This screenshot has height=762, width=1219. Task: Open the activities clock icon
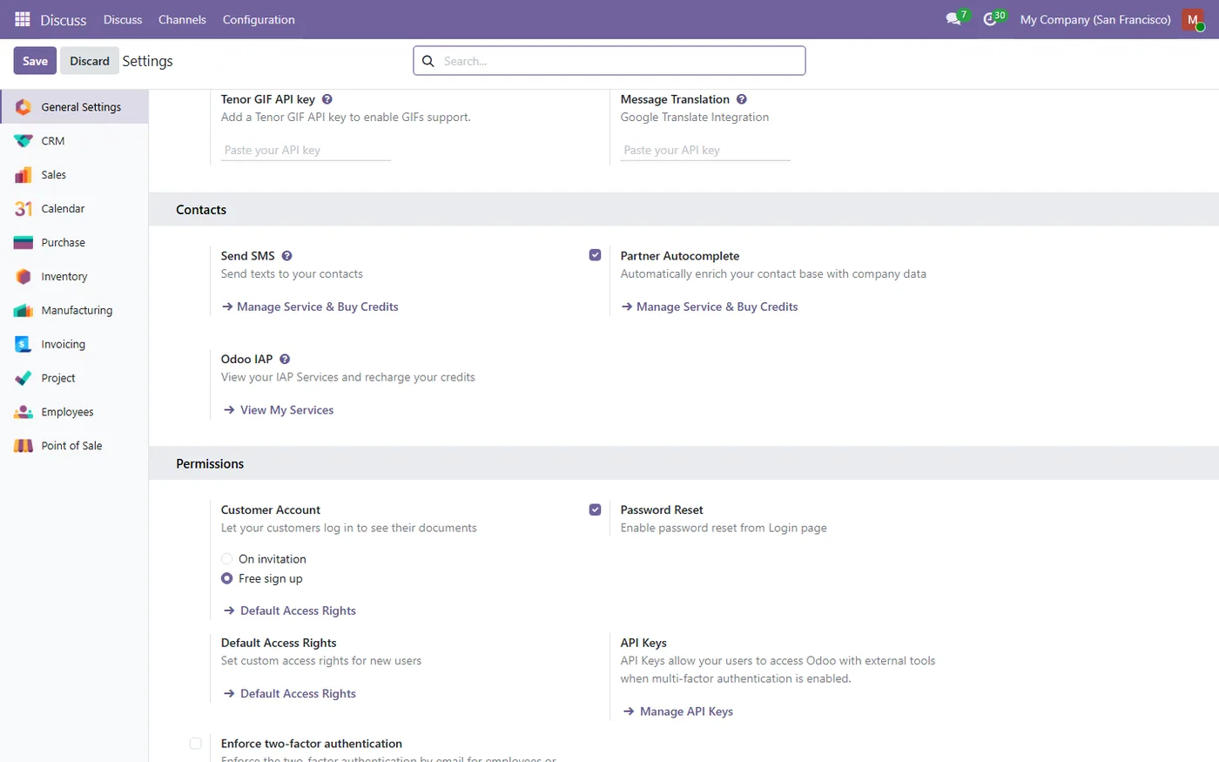[x=991, y=19]
